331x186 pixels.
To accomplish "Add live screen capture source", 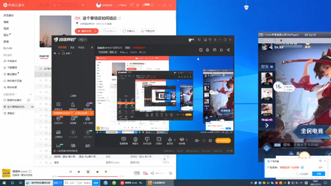I will pyautogui.click(x=124, y=141).
